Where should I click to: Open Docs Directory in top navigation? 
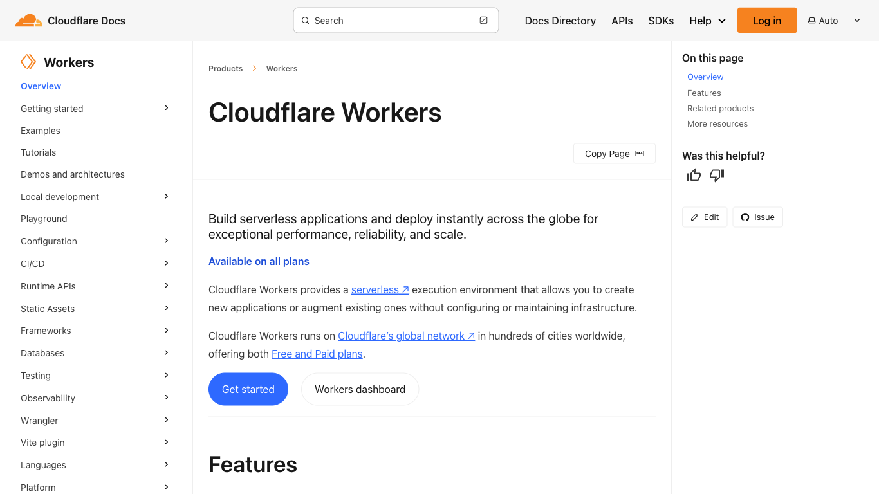[560, 21]
